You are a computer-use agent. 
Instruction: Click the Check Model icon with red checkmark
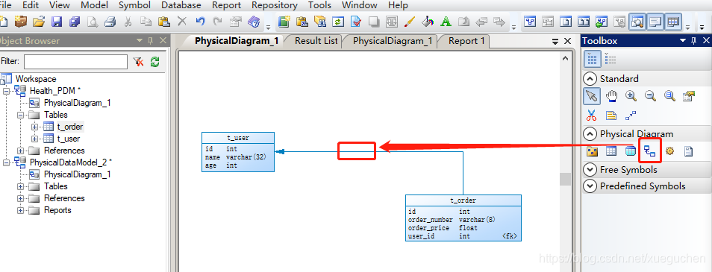(x=356, y=22)
